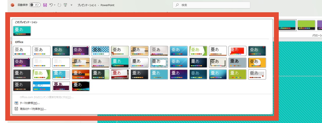Click the browse themes icon beside テーマの参照

16,103
